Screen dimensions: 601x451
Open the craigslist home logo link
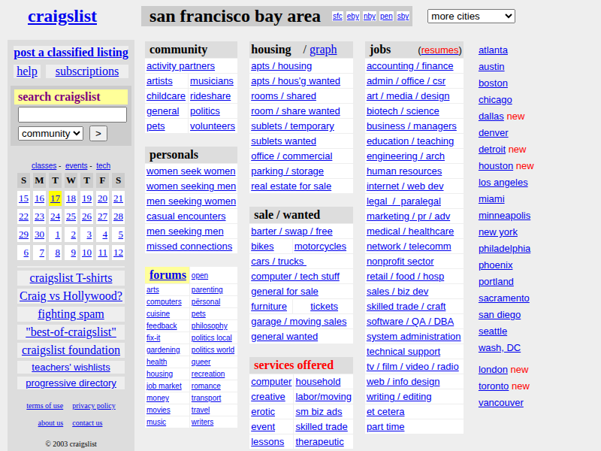62,17
